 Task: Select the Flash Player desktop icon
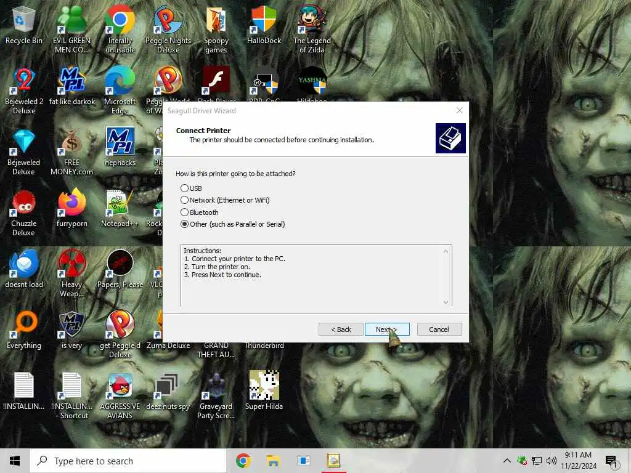216,83
